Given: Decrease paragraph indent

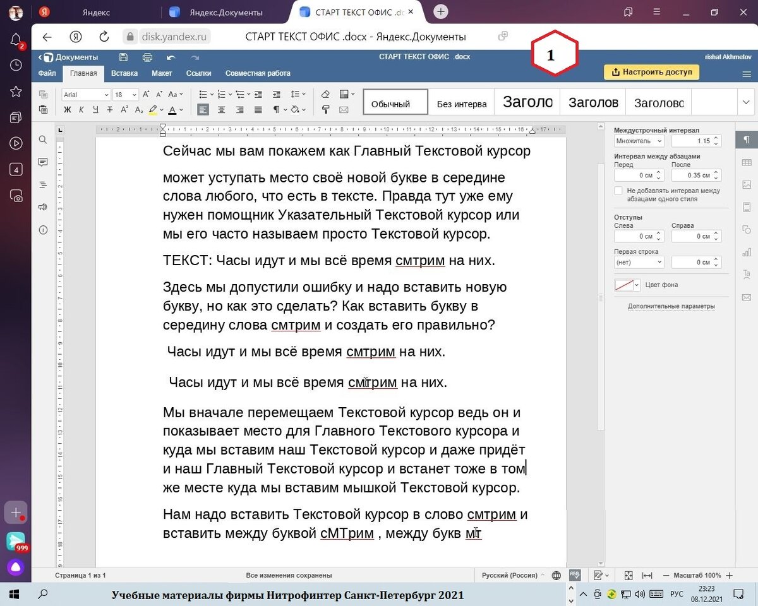Looking at the screenshot, I should [258, 95].
